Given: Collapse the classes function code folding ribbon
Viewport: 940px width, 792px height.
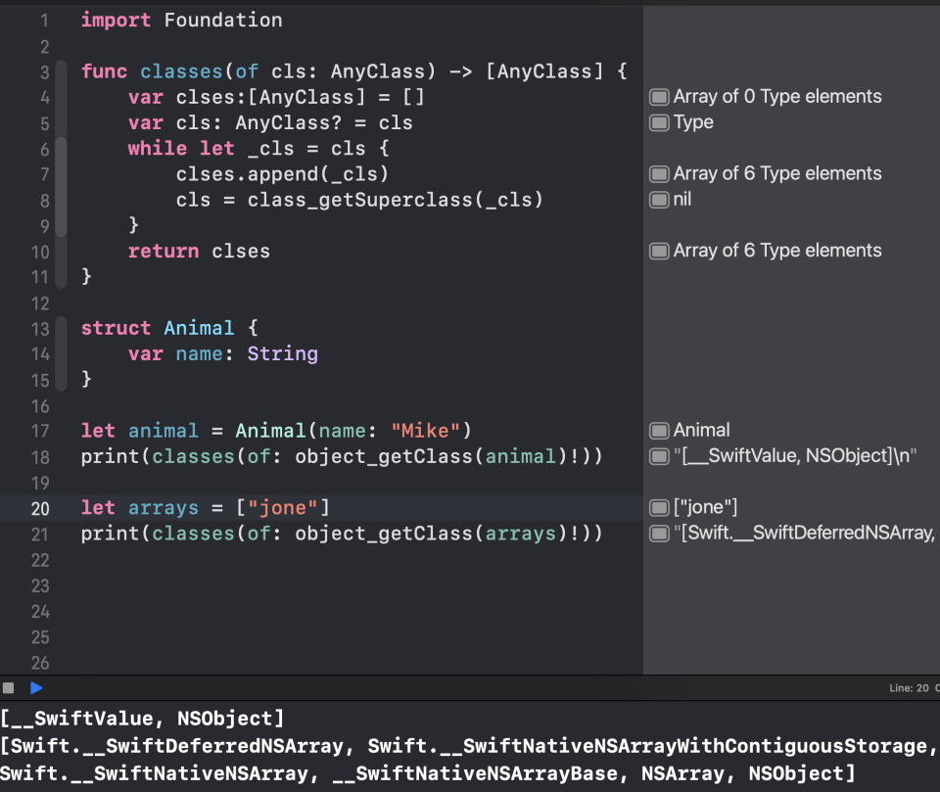Looking at the screenshot, I should [61, 174].
